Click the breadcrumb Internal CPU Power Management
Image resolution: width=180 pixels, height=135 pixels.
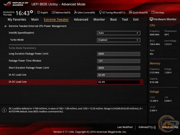click(x=48, y=26)
